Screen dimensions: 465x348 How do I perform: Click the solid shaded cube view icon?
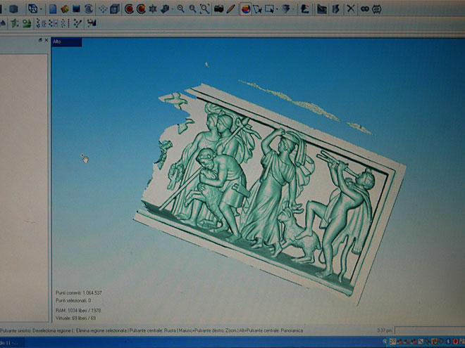pos(13,9)
